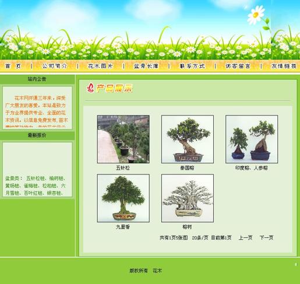View the 榕树 bonsai image

(188, 198)
